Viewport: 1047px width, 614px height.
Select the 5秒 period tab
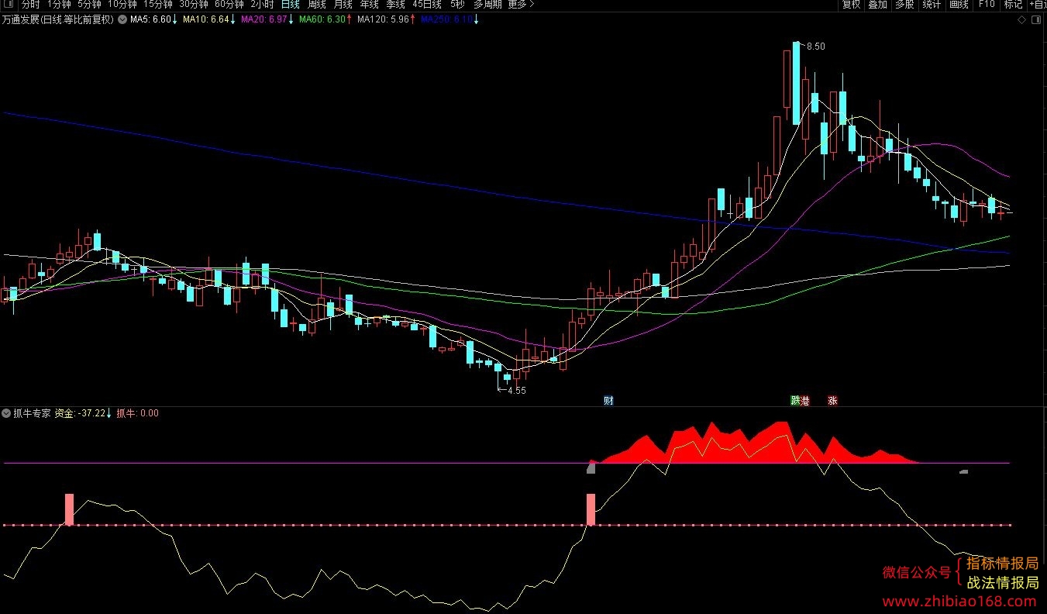(457, 5)
